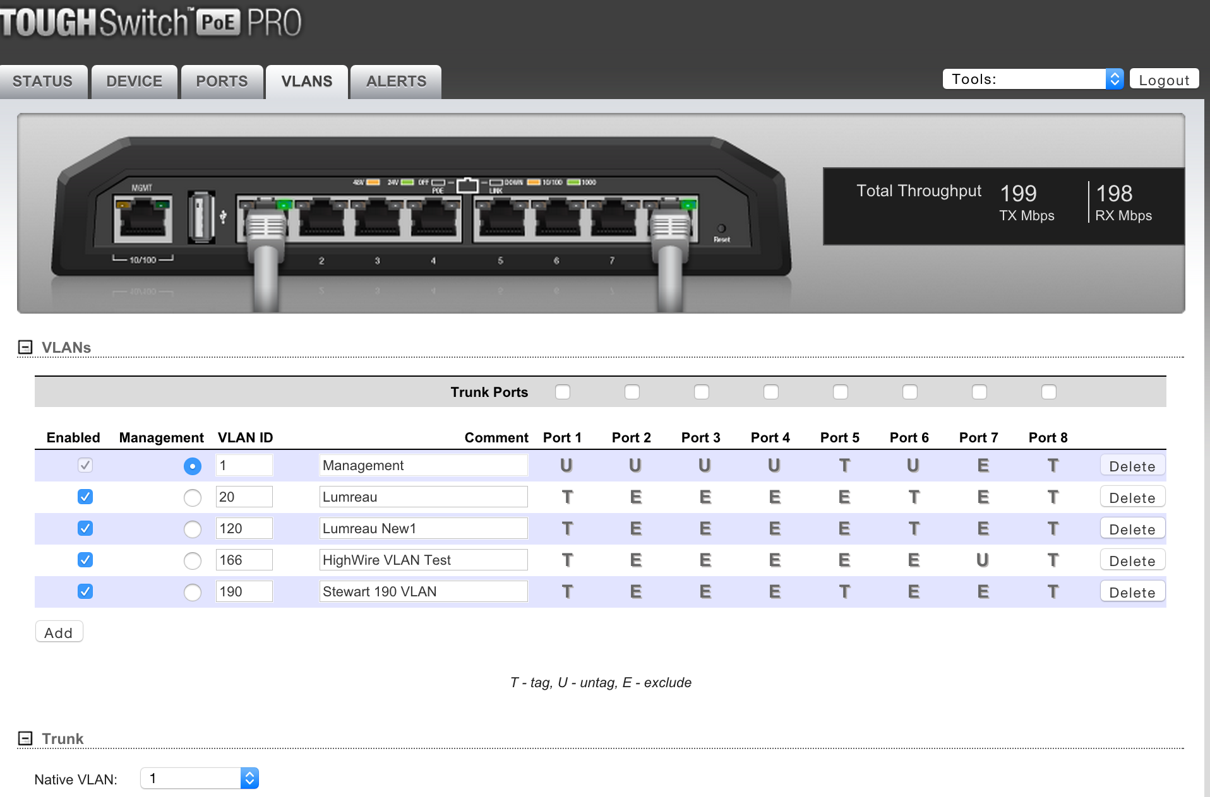Switch to the PORTS tab

pos(222,81)
